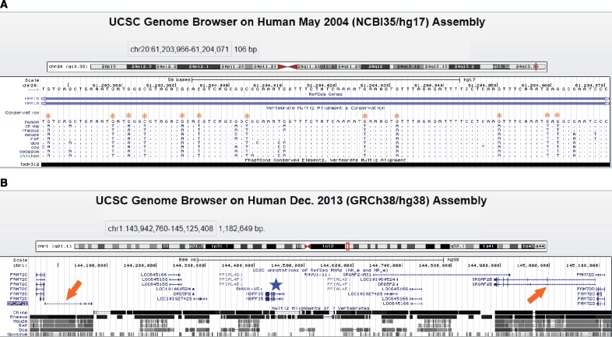
Task: Select band 20p13 on the chr20 ideogram
Action: 107,67
